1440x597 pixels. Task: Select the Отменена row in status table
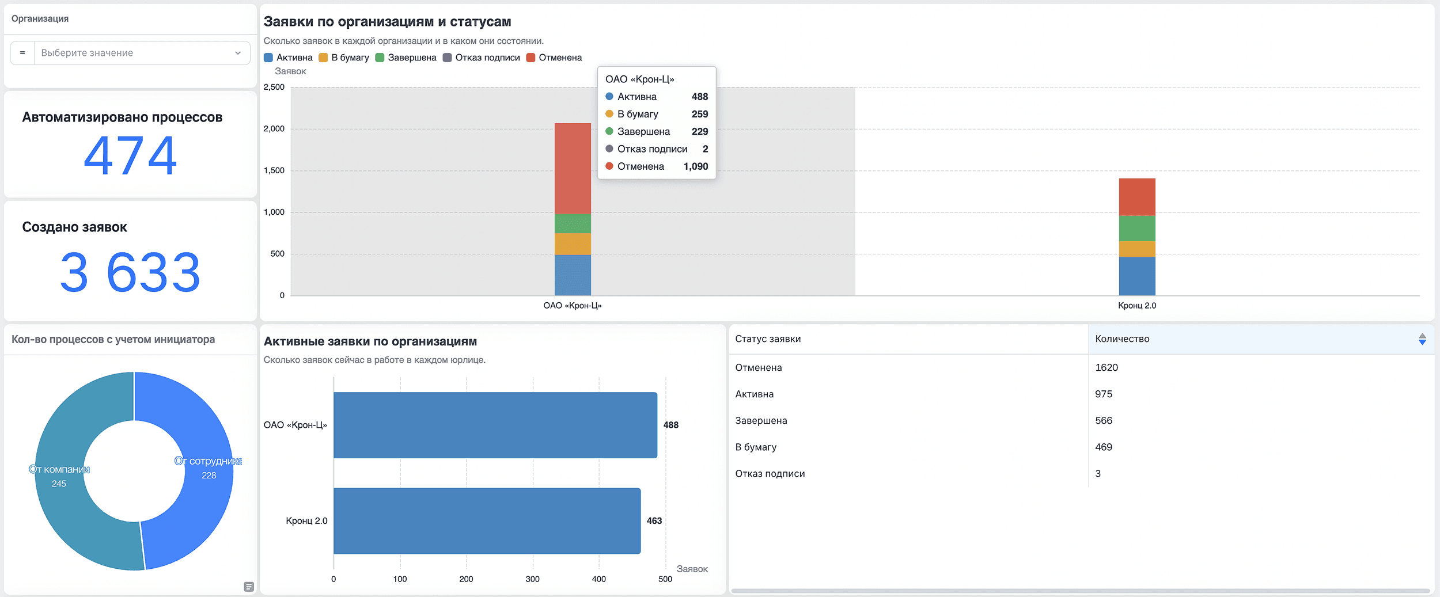click(1081, 367)
